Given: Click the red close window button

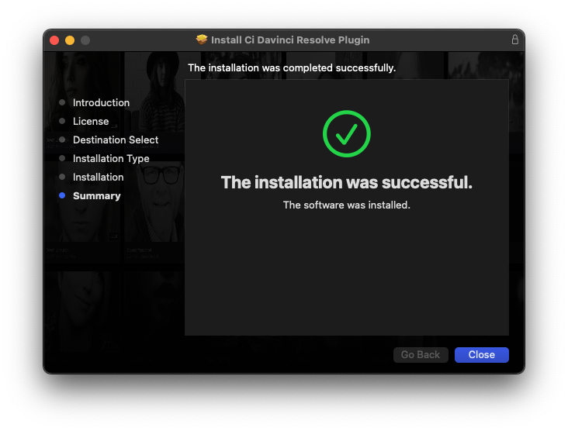Looking at the screenshot, I should (x=54, y=40).
